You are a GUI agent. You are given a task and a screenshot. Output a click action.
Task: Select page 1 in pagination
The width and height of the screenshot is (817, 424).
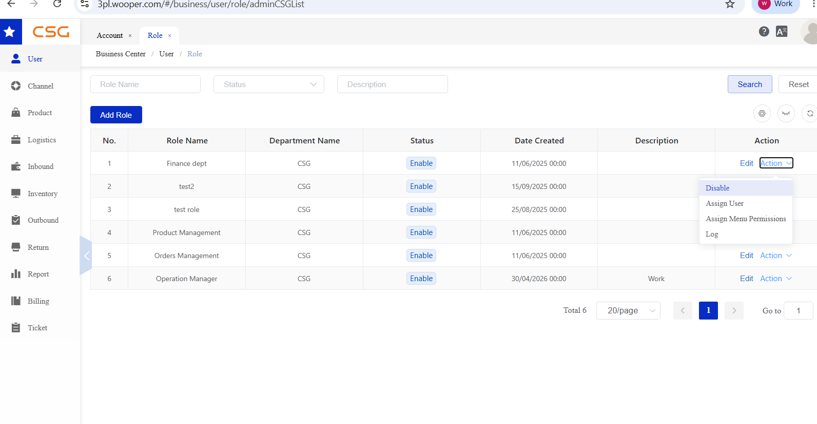(708, 310)
